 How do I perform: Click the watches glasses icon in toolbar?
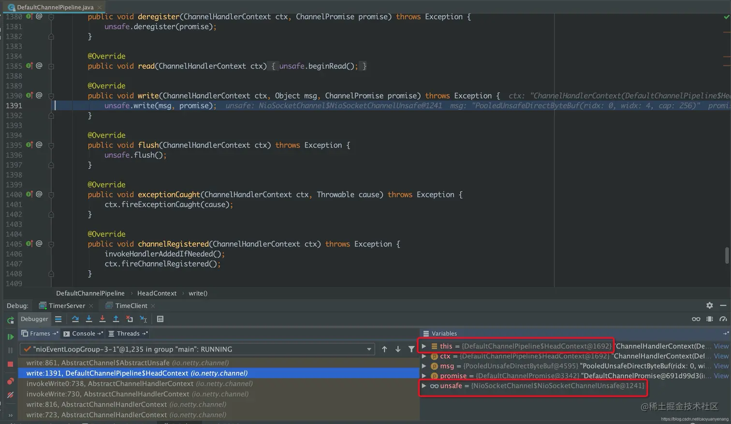(696, 319)
